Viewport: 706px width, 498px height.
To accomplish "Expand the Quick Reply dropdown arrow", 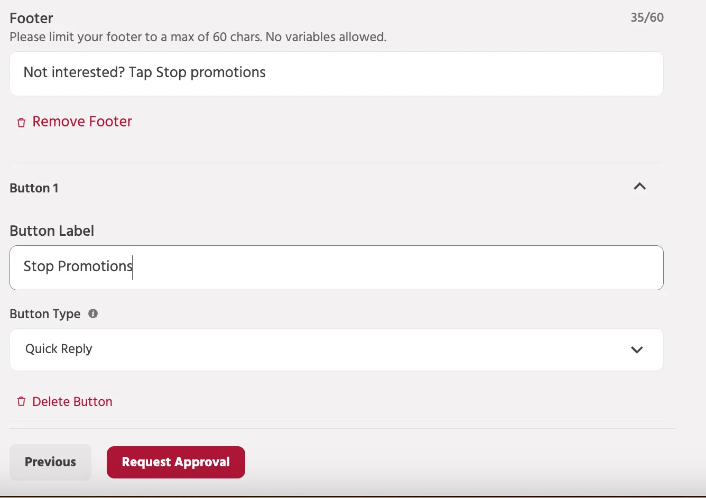I will 637,349.
